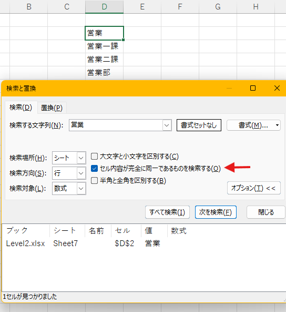Click 営業 value in the result row
286x312 pixels.
pos(152,243)
